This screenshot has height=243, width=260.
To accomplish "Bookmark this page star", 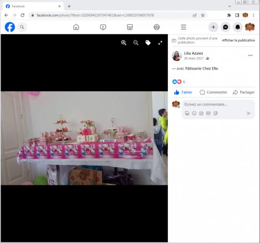I will pos(203,15).
